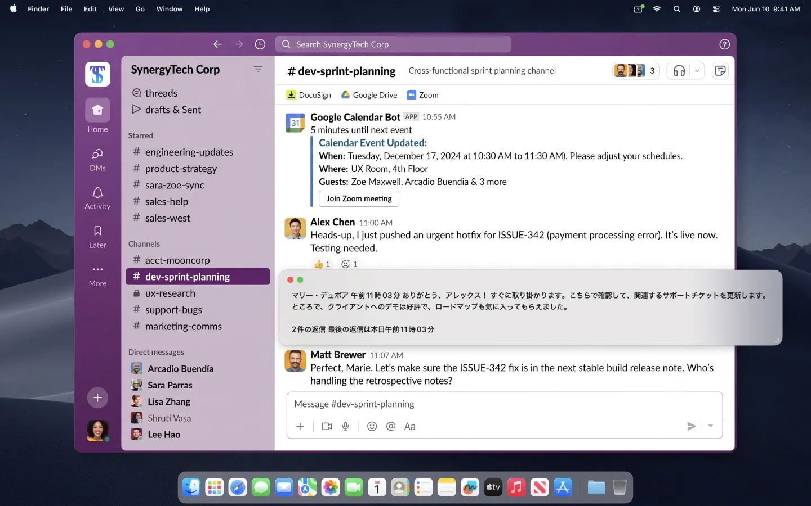Viewport: 811px width, 506px height.
Task: Open the emoji picker in composer
Action: click(x=372, y=427)
